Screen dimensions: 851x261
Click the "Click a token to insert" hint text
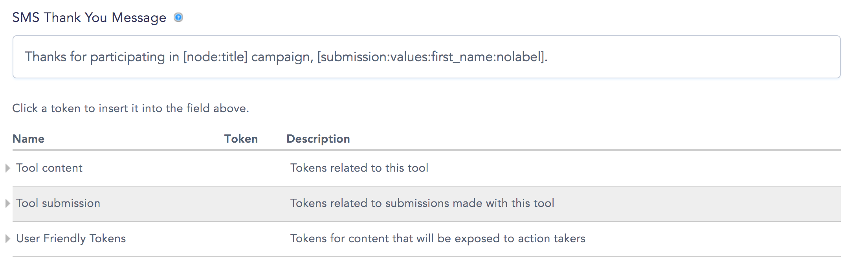coord(130,108)
